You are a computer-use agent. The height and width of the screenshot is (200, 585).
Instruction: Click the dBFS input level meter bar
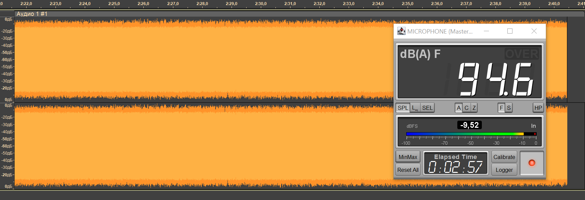coord(471,134)
